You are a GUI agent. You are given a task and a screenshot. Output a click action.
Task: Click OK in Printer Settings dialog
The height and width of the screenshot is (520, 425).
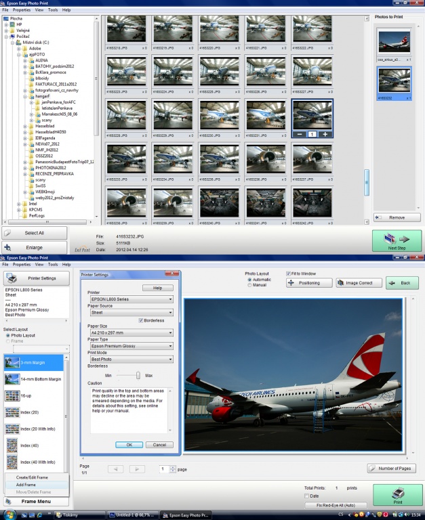pos(129,445)
